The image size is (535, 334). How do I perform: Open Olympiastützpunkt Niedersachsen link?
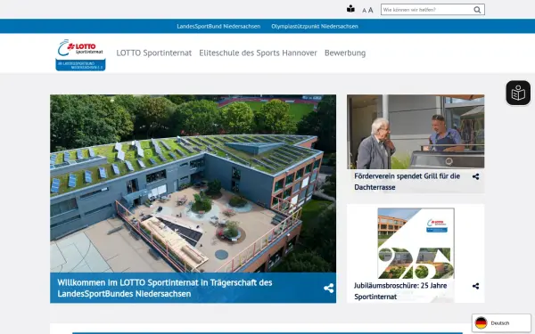click(x=315, y=26)
